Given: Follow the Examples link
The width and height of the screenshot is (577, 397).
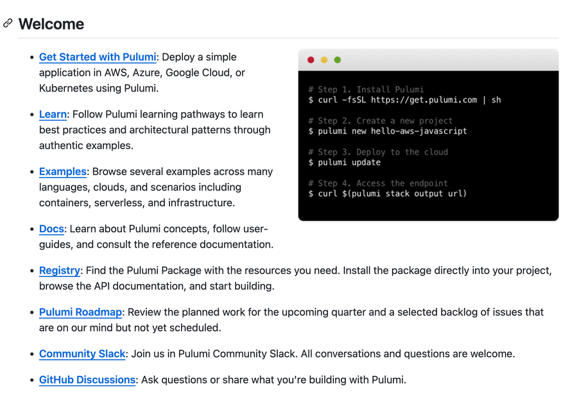Looking at the screenshot, I should (62, 172).
